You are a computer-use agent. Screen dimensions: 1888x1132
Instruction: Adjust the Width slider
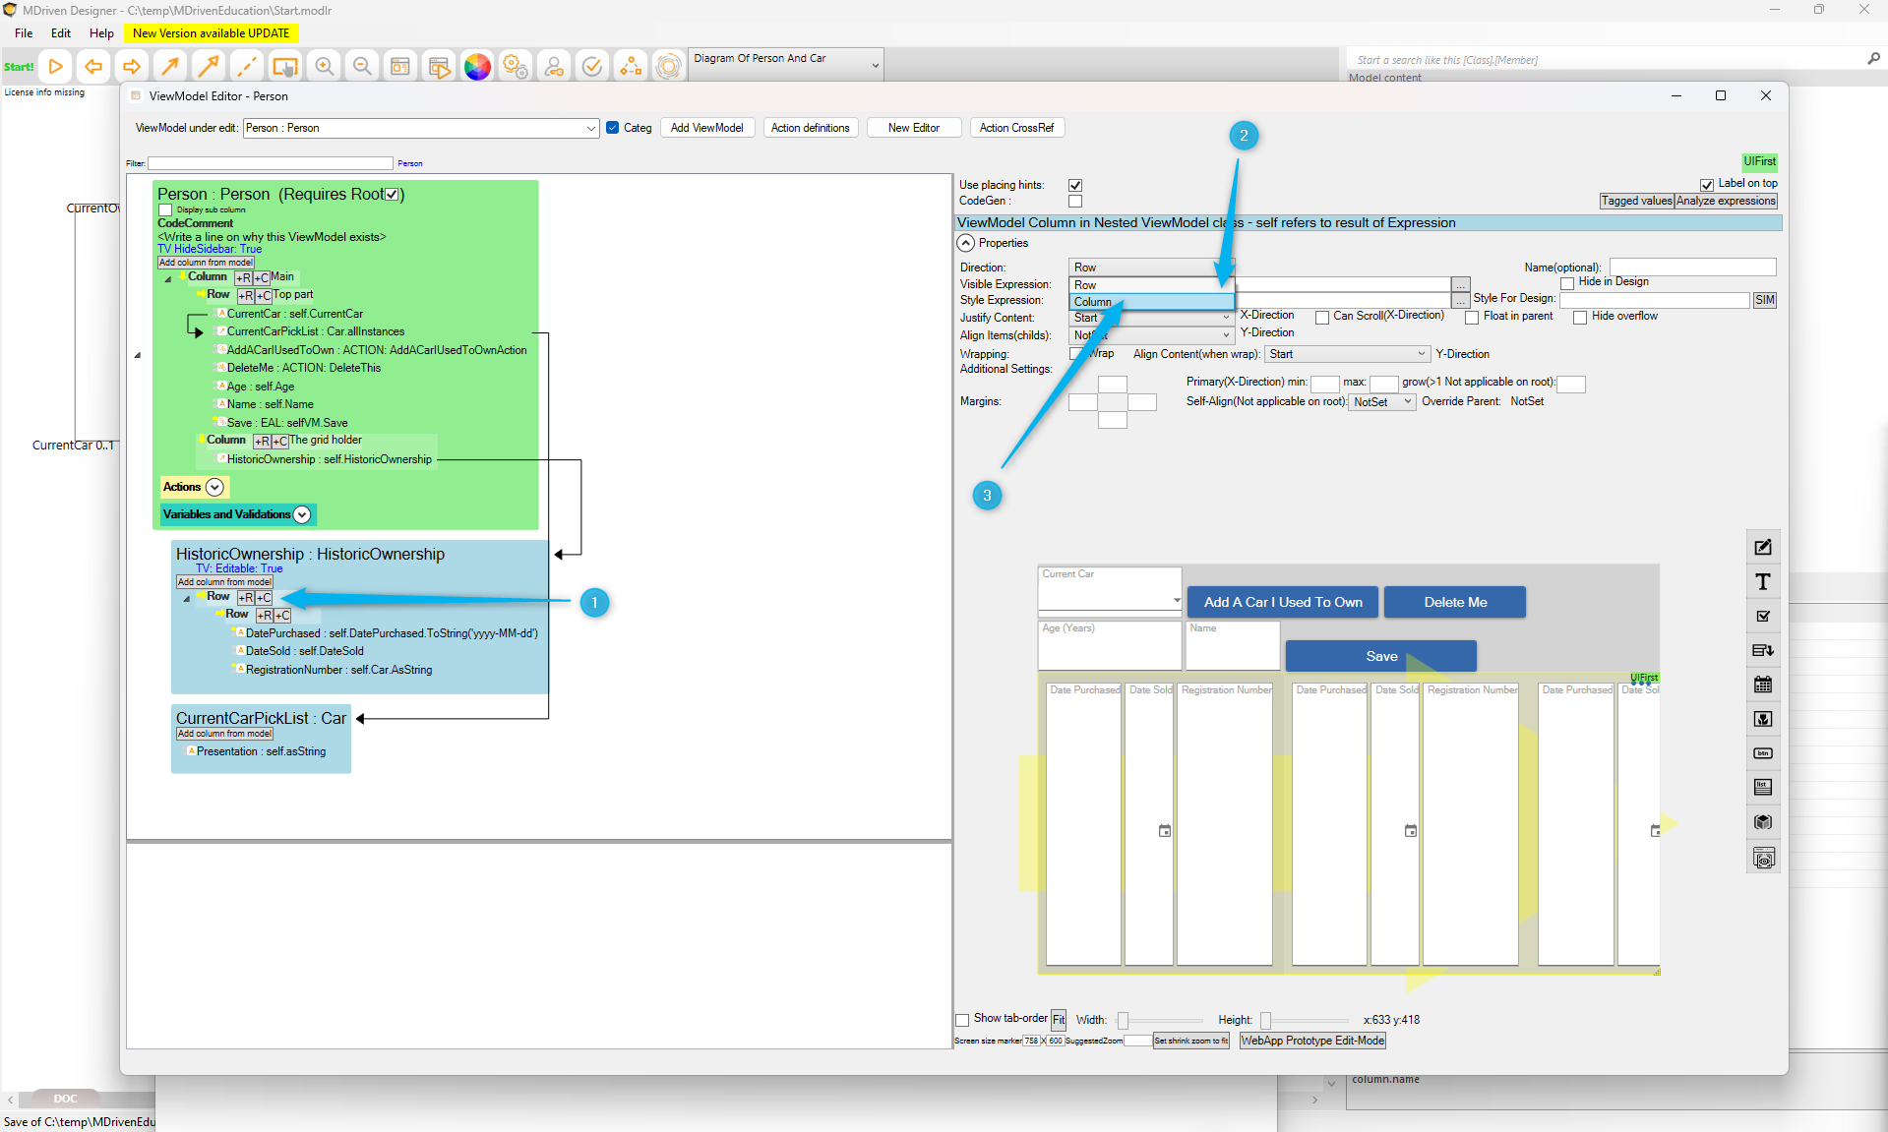1124,1021
